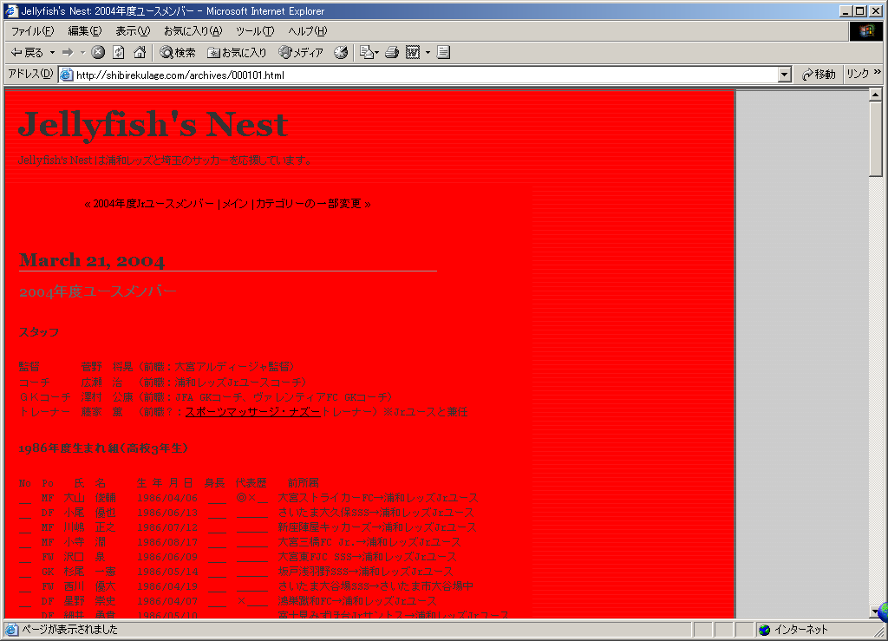Click the vertical scrollbar thumb
Viewport: 888px width, 641px height.
click(876, 139)
